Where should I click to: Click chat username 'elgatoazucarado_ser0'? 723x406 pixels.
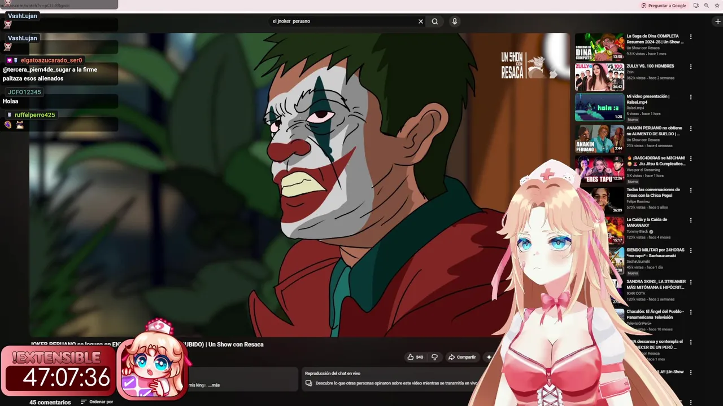[x=51, y=60]
